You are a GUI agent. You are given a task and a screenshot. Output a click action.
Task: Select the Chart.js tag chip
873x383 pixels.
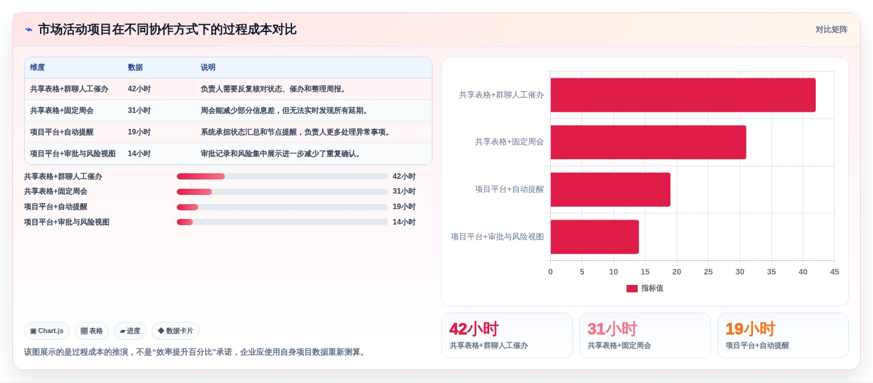click(47, 331)
